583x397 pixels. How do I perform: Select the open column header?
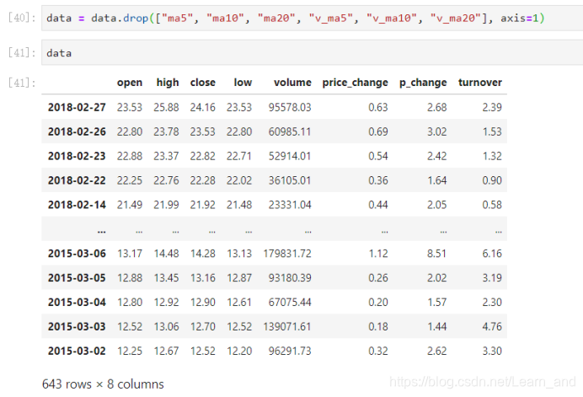(130, 83)
